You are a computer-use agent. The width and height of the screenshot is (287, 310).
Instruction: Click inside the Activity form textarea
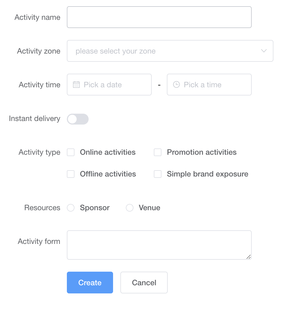[x=159, y=245]
